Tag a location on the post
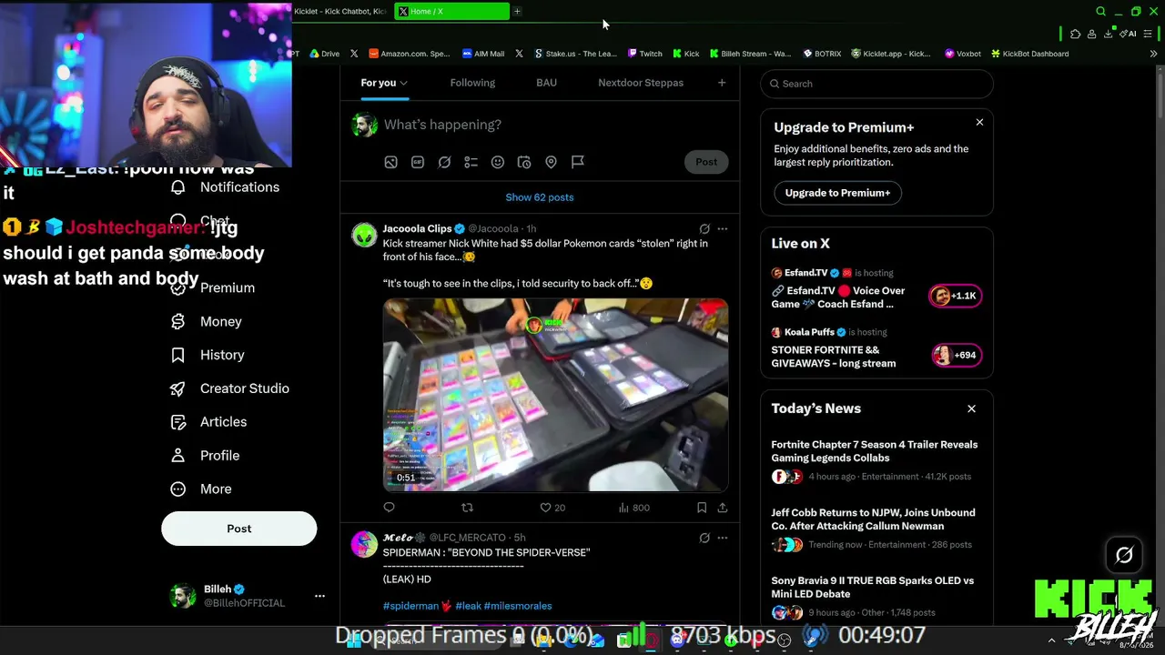Screen dimensions: 1165x655 tap(551, 162)
